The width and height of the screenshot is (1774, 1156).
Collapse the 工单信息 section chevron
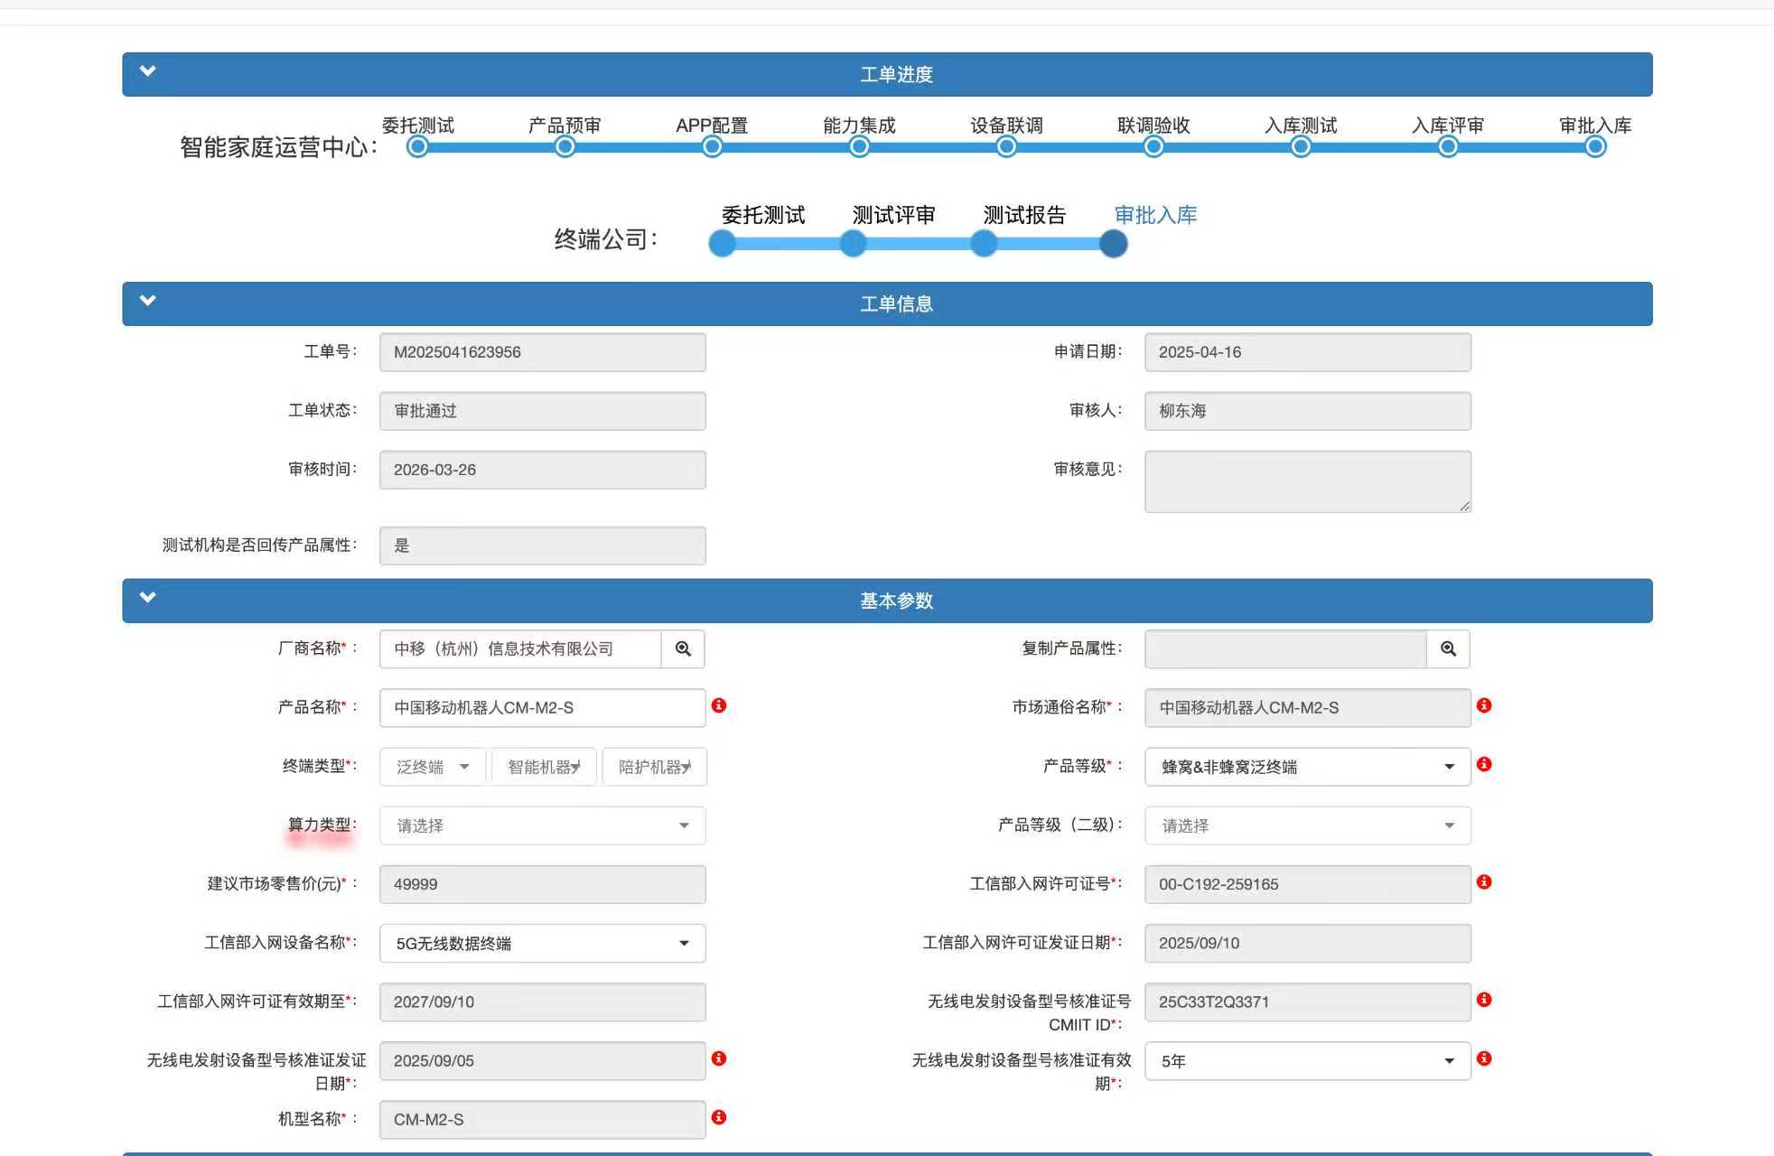click(x=148, y=301)
